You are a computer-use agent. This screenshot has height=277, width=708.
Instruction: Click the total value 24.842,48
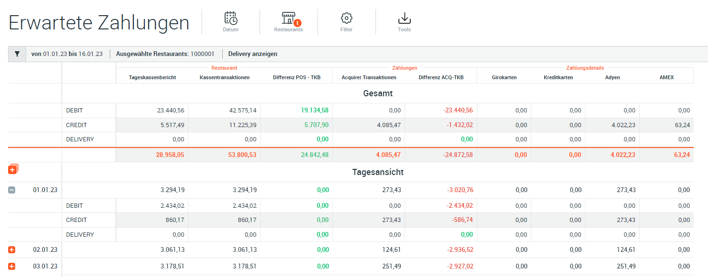point(314,155)
